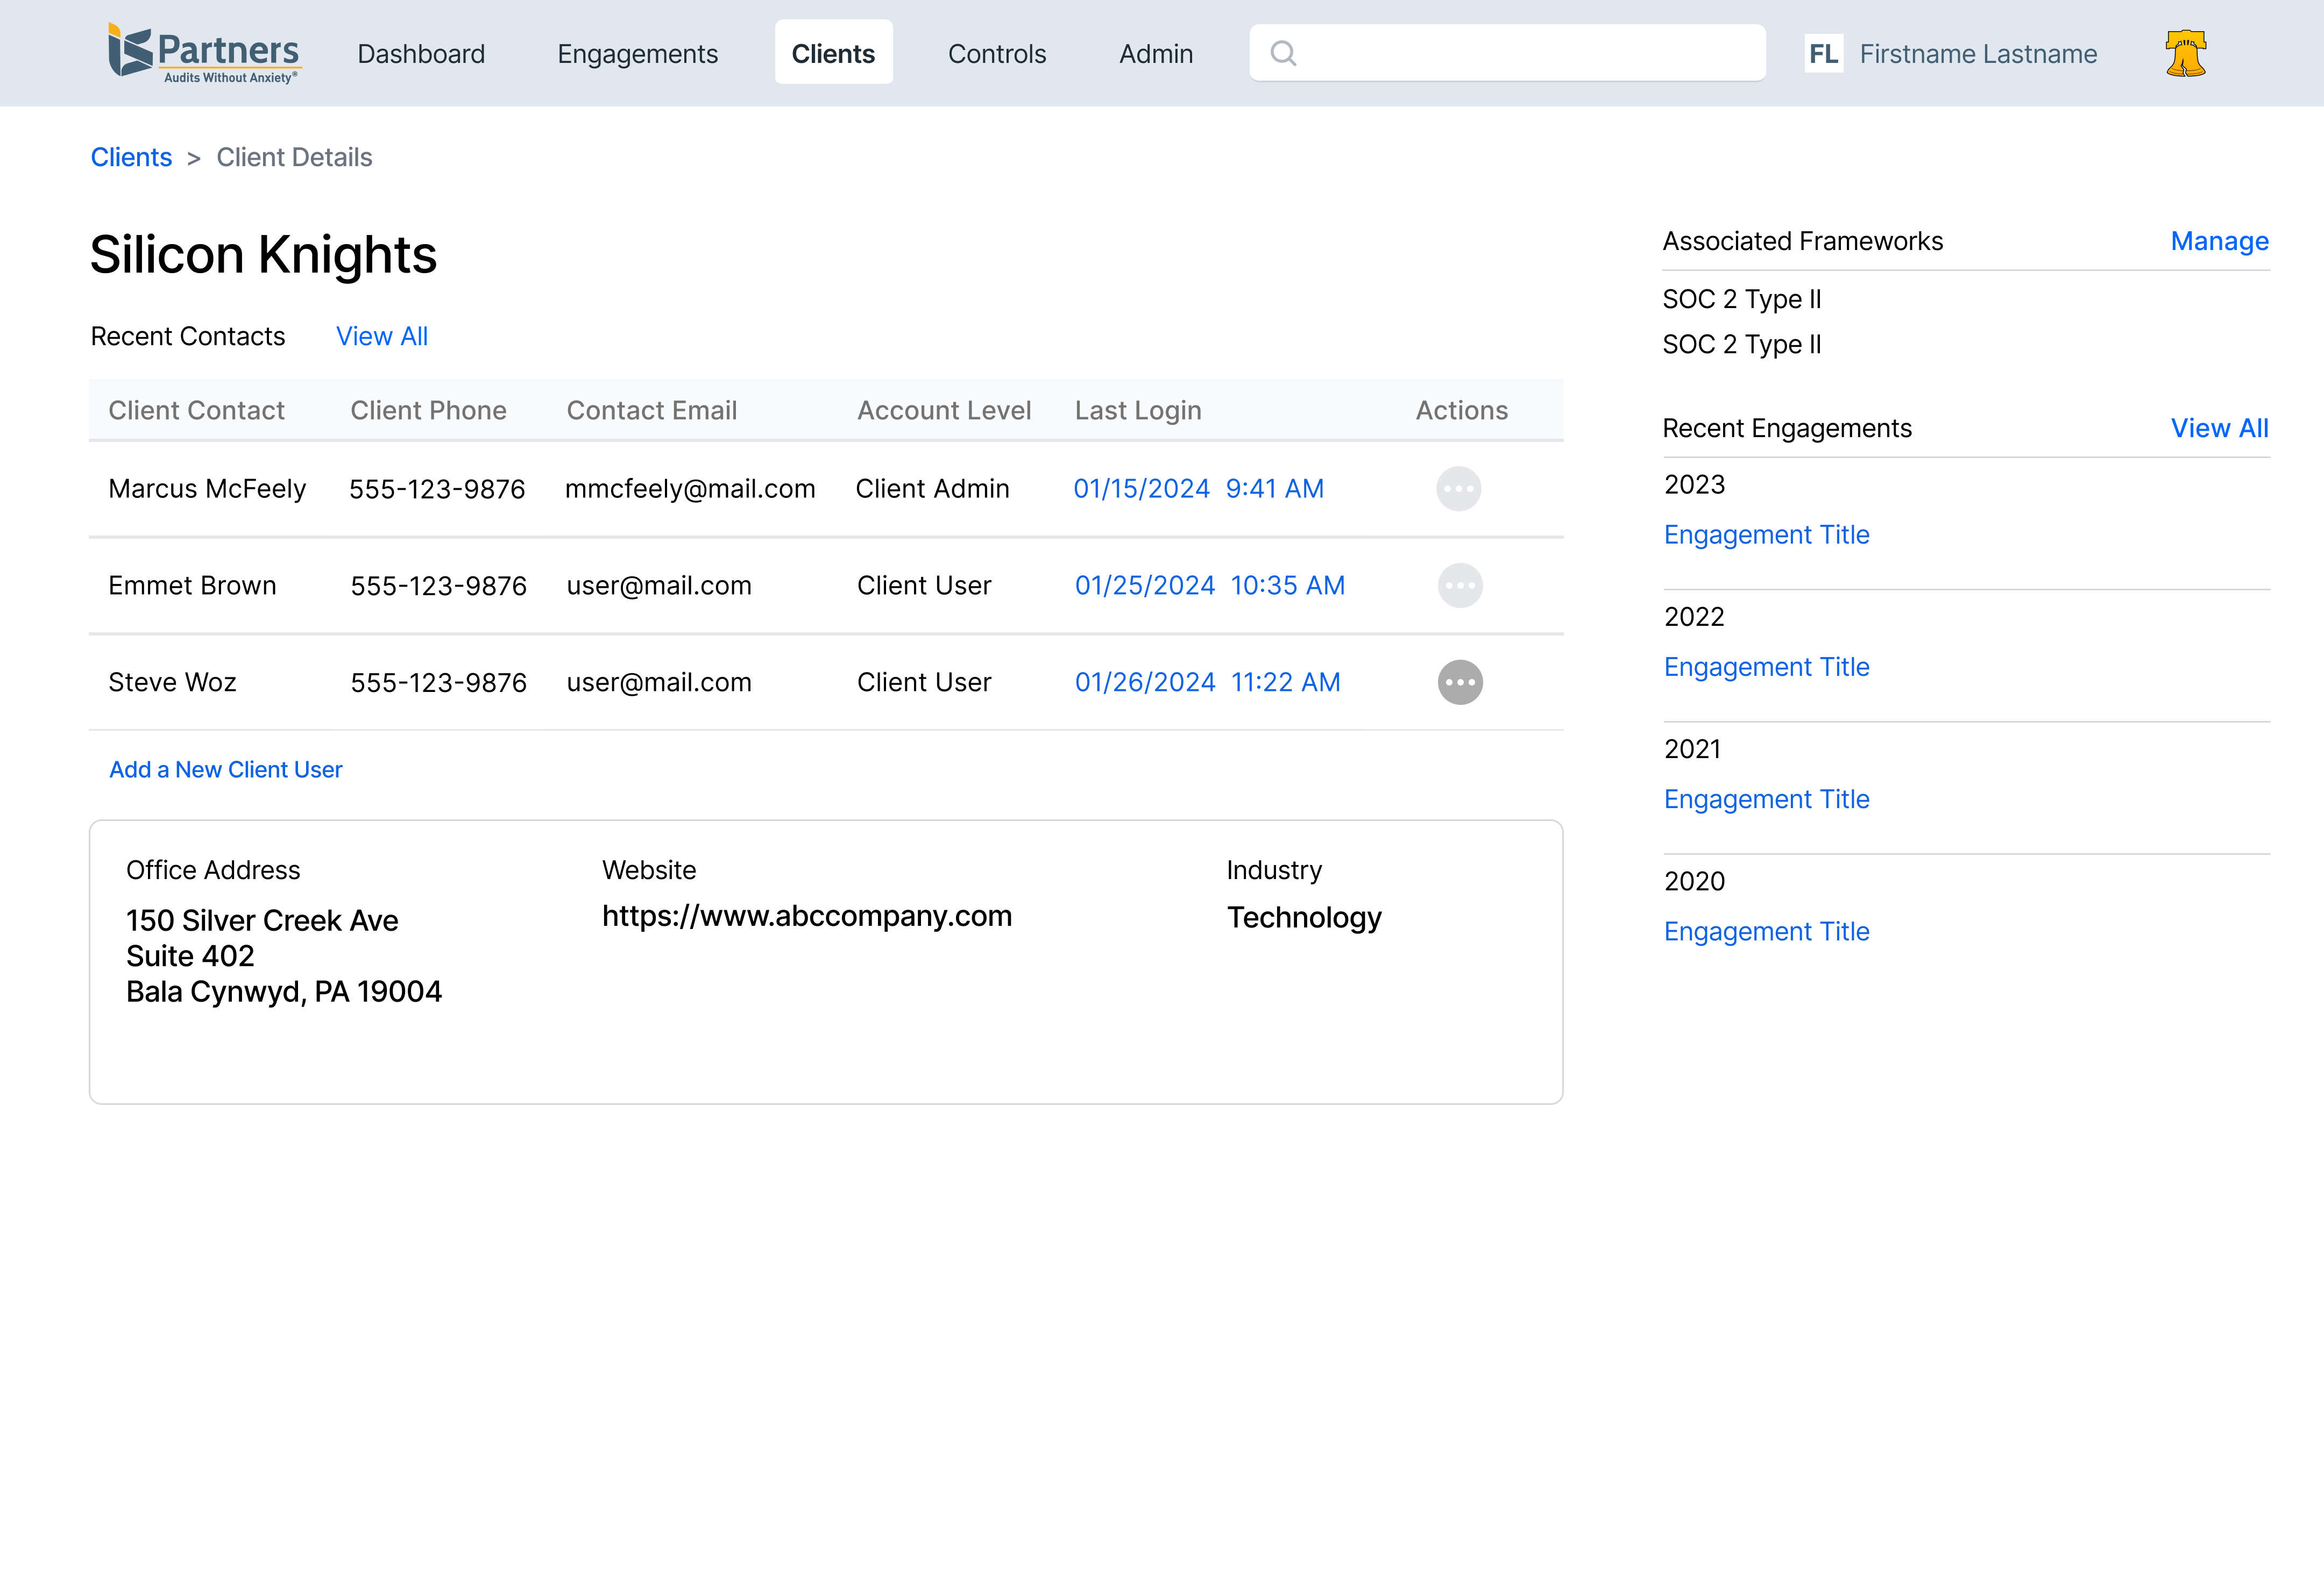
Task: Click into the header search field
Action: coord(1507,53)
